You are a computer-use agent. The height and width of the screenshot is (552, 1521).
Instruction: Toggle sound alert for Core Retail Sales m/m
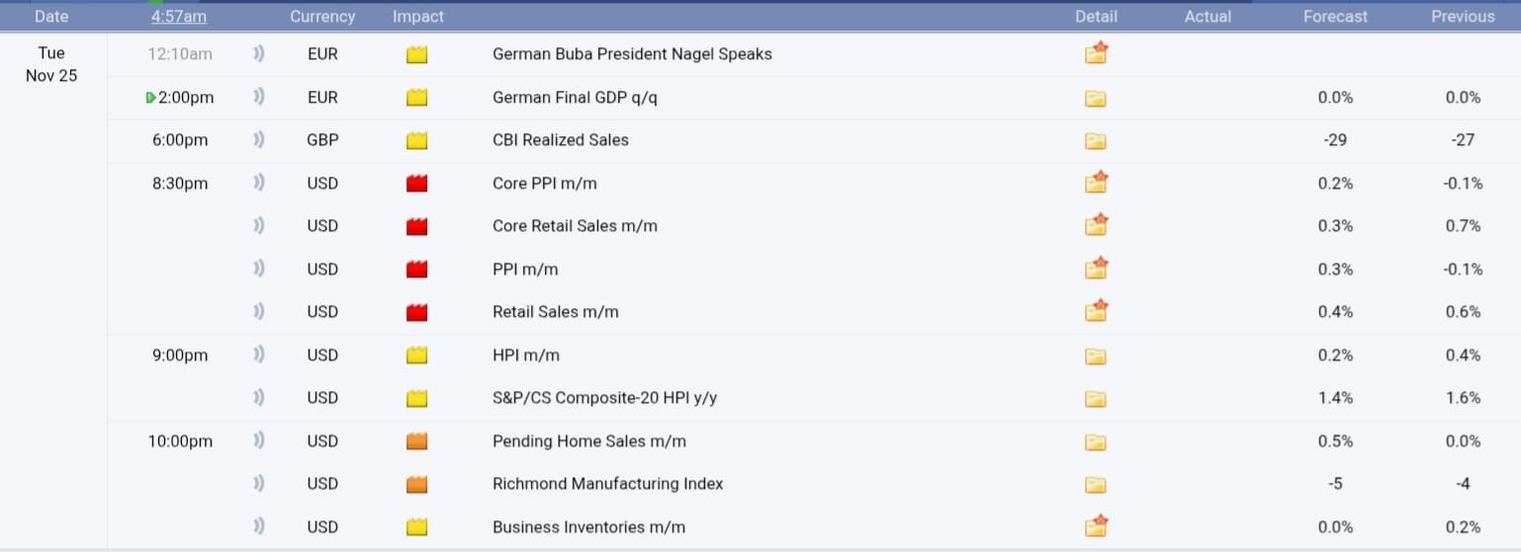coord(259,226)
